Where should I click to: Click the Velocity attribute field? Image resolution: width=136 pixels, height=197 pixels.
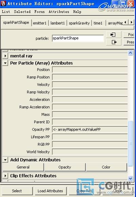click(x=90, y=85)
